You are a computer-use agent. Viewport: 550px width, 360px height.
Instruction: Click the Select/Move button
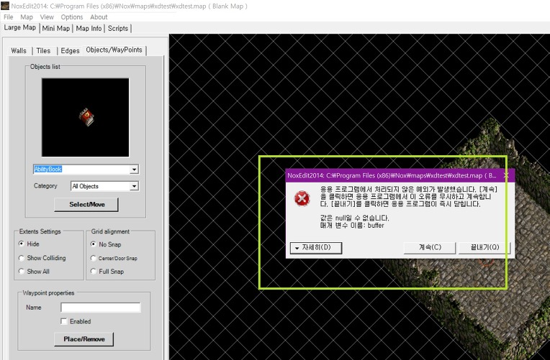[x=86, y=205]
